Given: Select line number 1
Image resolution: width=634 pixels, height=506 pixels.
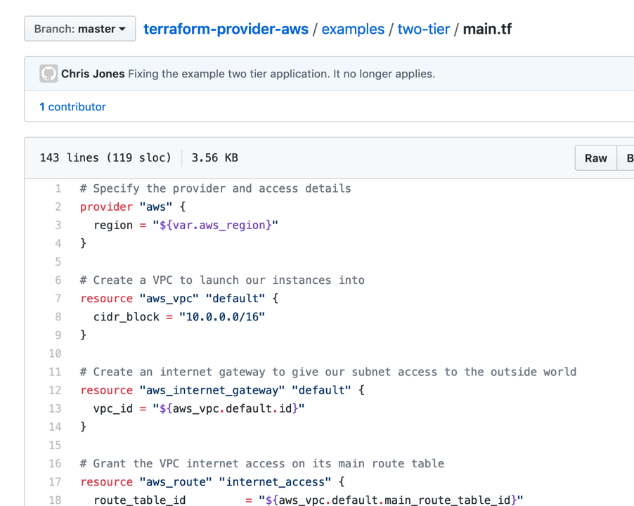Looking at the screenshot, I should (58, 189).
